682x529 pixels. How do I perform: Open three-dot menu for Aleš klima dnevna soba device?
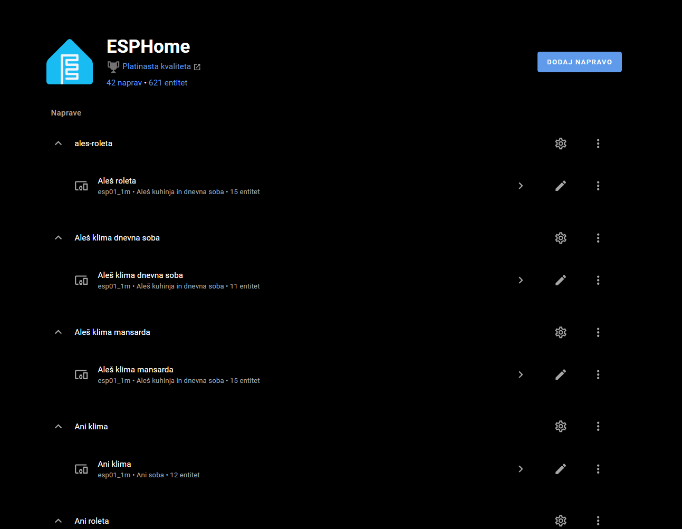[x=598, y=280]
